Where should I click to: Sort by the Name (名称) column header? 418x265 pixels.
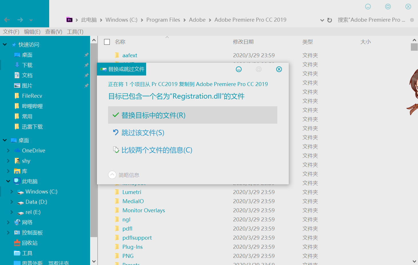120,42
